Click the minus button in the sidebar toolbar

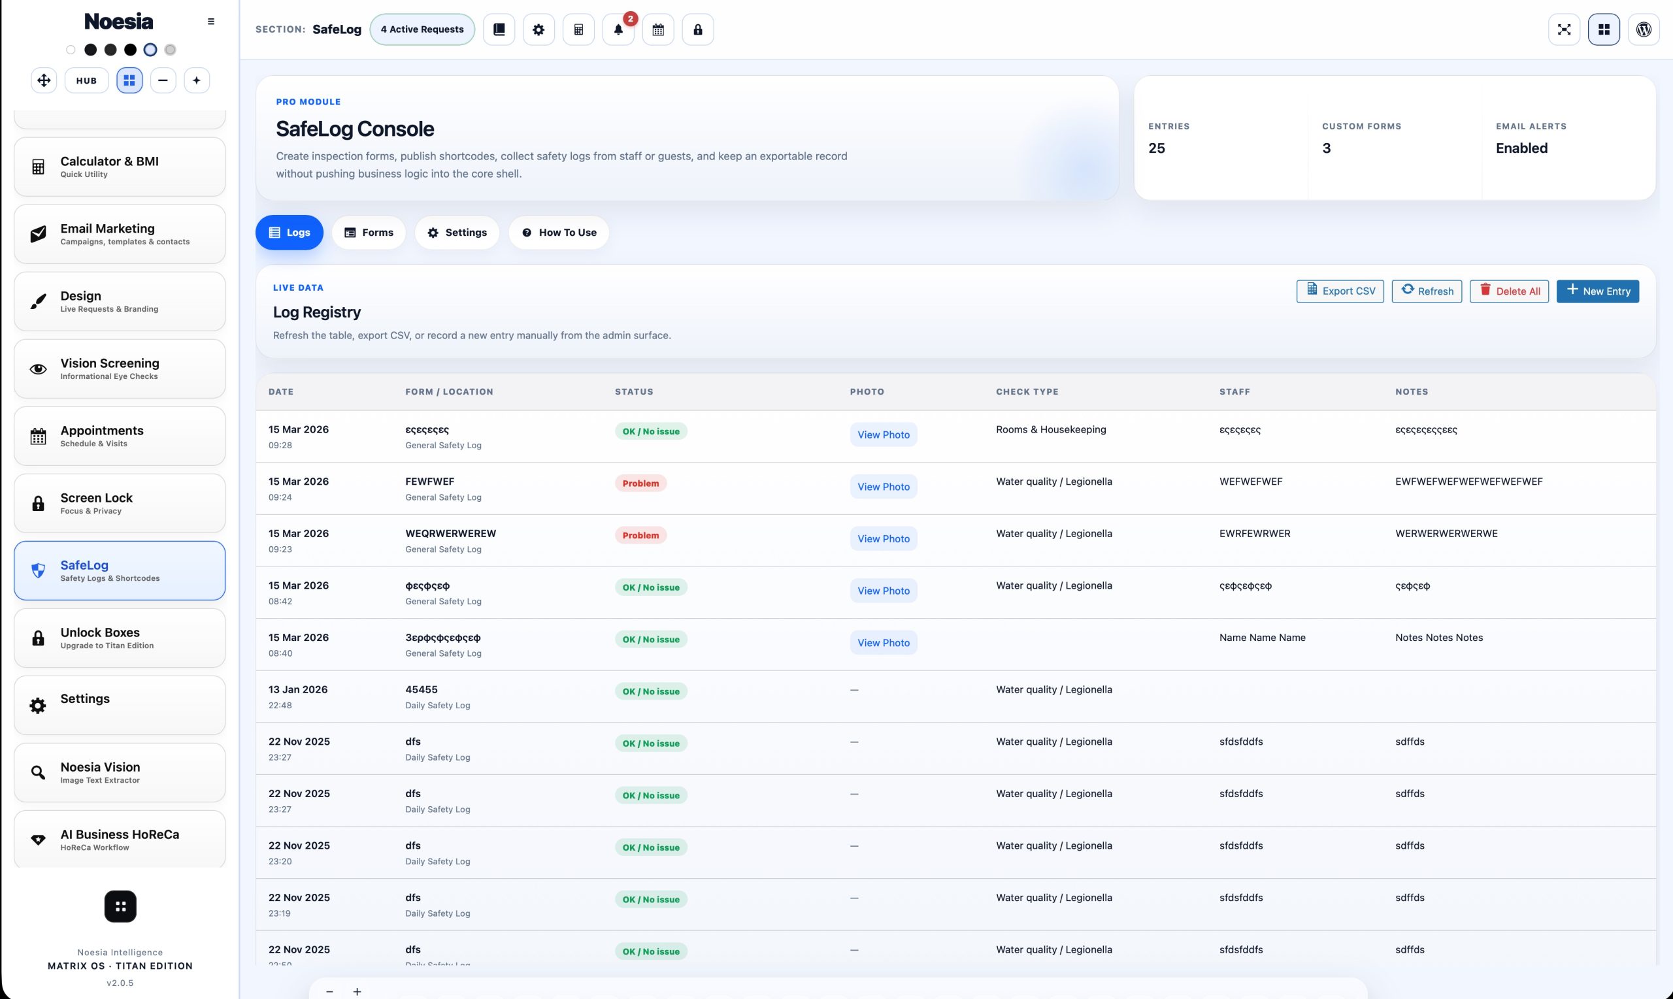click(x=163, y=80)
